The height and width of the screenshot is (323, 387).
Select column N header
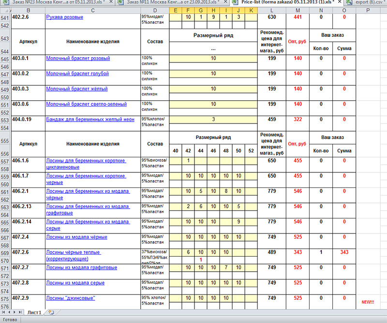tap(321, 10)
